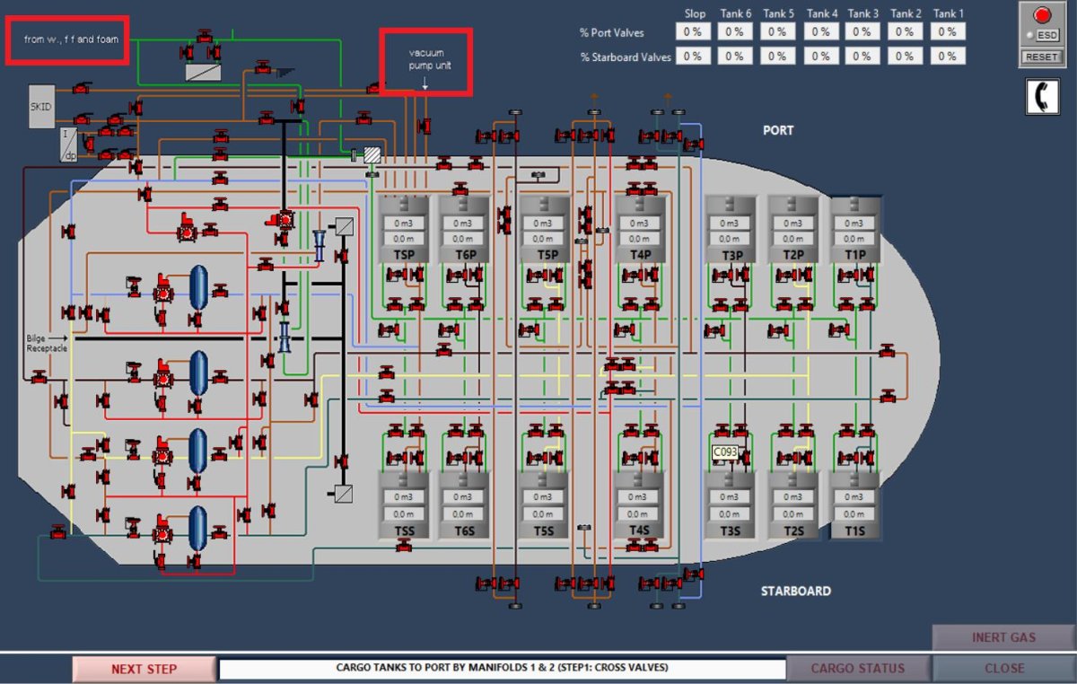Screen dimensions: 1077x684
Task: Click the topmost blue separator vessel
Action: 198,286
